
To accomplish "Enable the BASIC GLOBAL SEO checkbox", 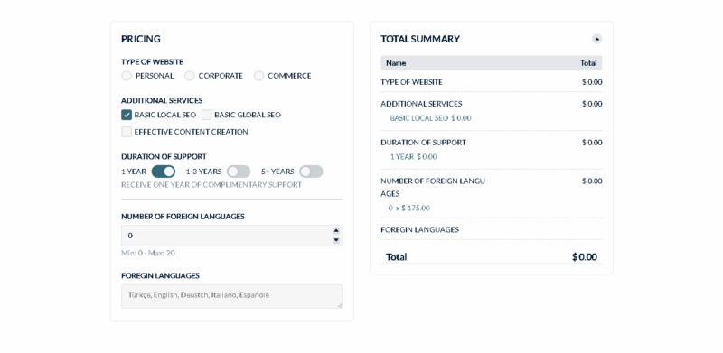I will (207, 115).
